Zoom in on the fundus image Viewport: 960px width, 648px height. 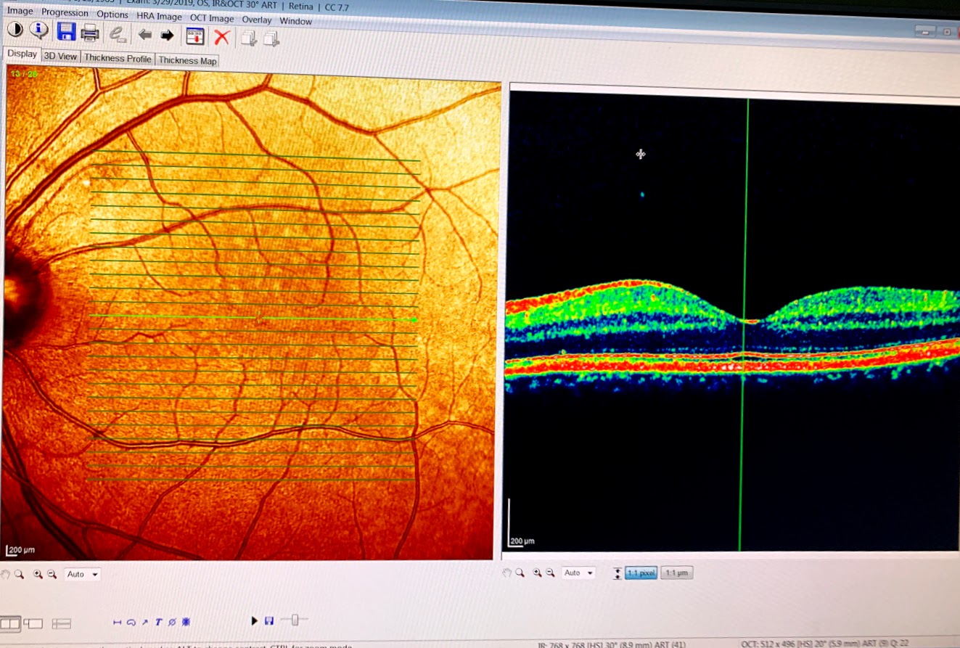click(x=38, y=574)
